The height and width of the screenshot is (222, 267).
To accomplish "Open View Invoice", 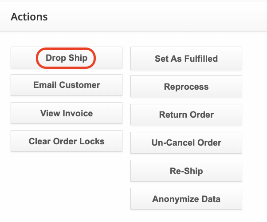I will [x=67, y=113].
